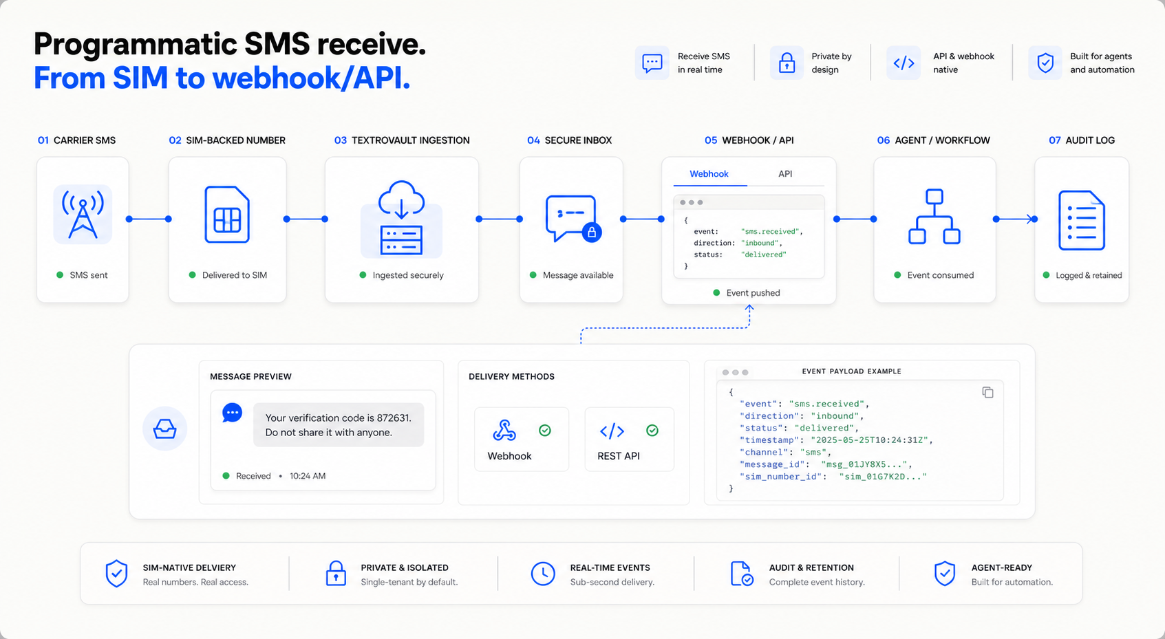Viewport: 1165px width, 639px height.
Task: Click the "Logged & retained" status
Action: point(1082,275)
